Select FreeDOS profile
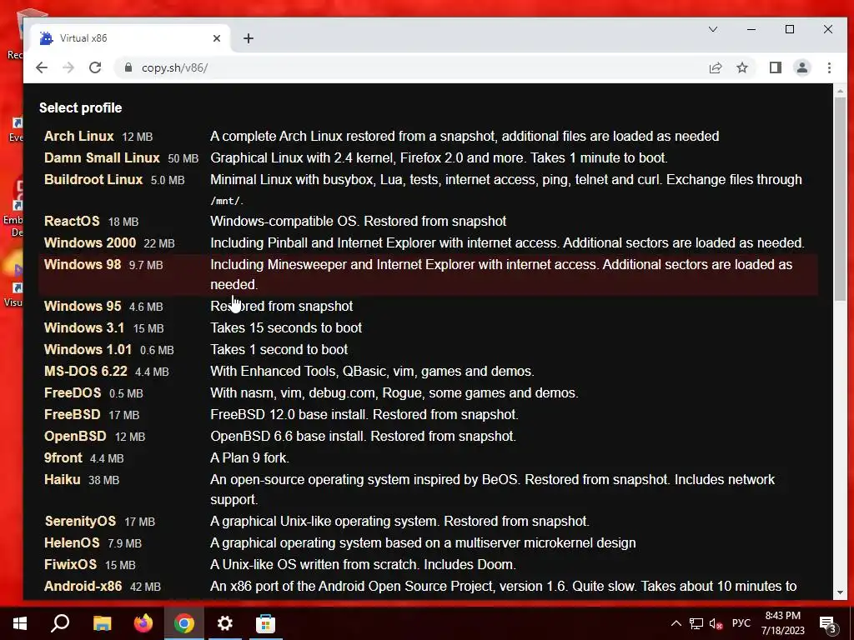854x640 pixels. pos(73,393)
